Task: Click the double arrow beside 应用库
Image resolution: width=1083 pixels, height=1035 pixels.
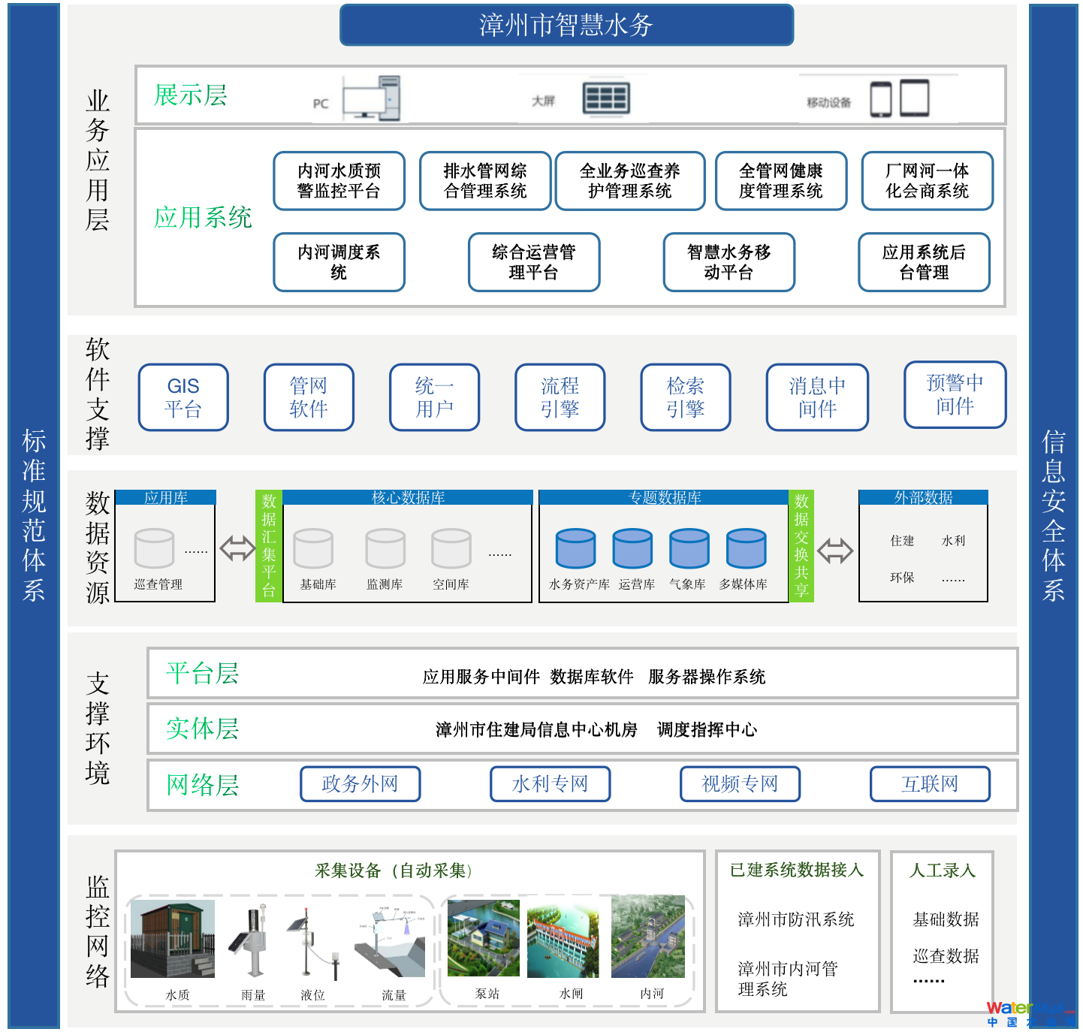Action: [x=237, y=548]
